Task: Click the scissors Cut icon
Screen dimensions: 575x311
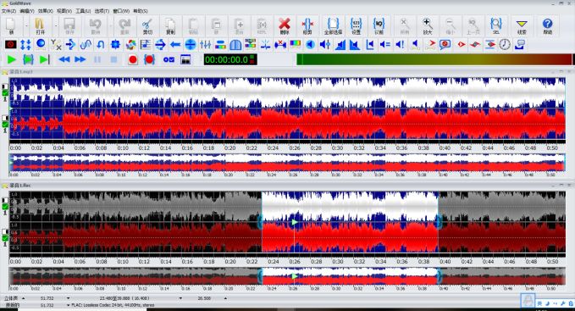Action: 147,26
